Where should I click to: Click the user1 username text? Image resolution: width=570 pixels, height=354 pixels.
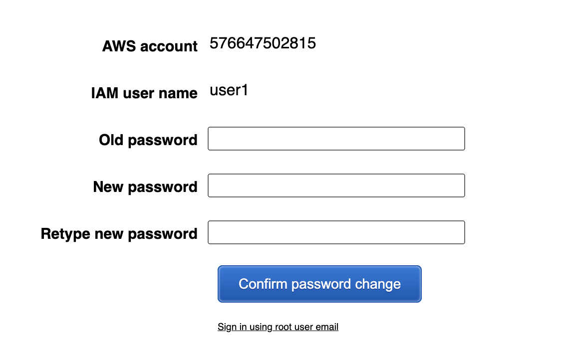[x=229, y=91]
